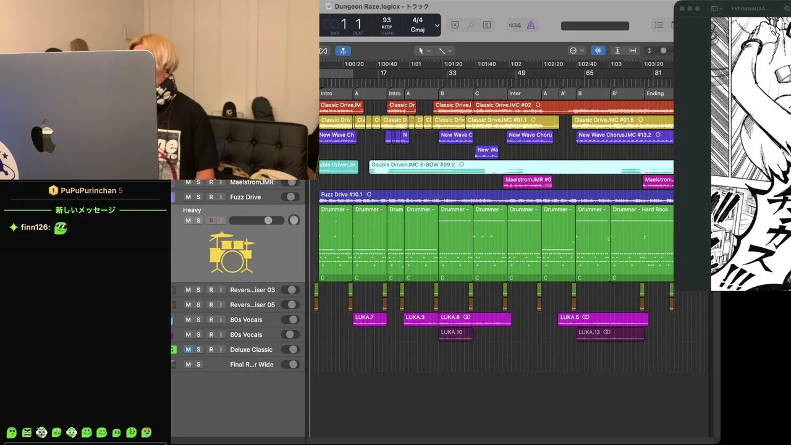Screen dimensions: 791x445
Task: Select the LUKA.8 vocal region
Action: [475, 319]
